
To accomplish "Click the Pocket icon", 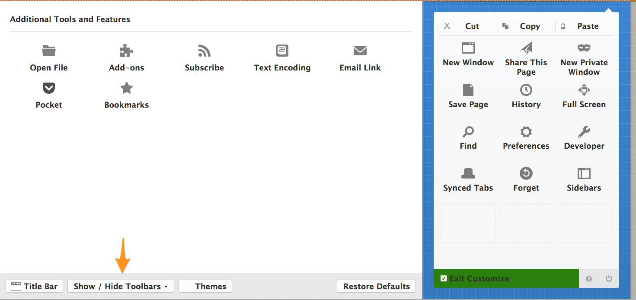I will pyautogui.click(x=48, y=88).
